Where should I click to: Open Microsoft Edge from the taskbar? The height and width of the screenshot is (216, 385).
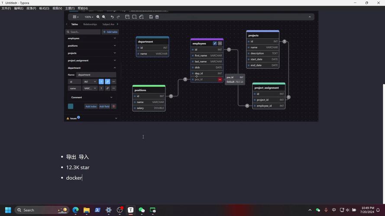tap(76, 210)
